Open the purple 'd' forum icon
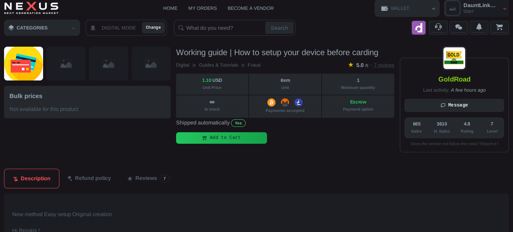 (x=419, y=28)
